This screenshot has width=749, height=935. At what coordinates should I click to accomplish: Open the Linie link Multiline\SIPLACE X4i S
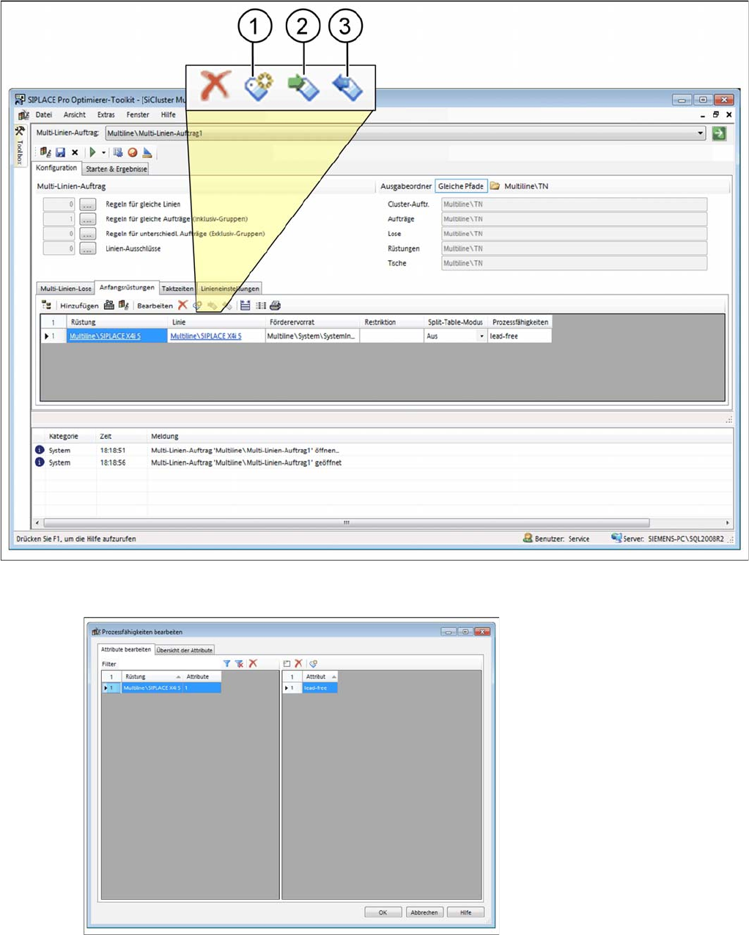(206, 336)
